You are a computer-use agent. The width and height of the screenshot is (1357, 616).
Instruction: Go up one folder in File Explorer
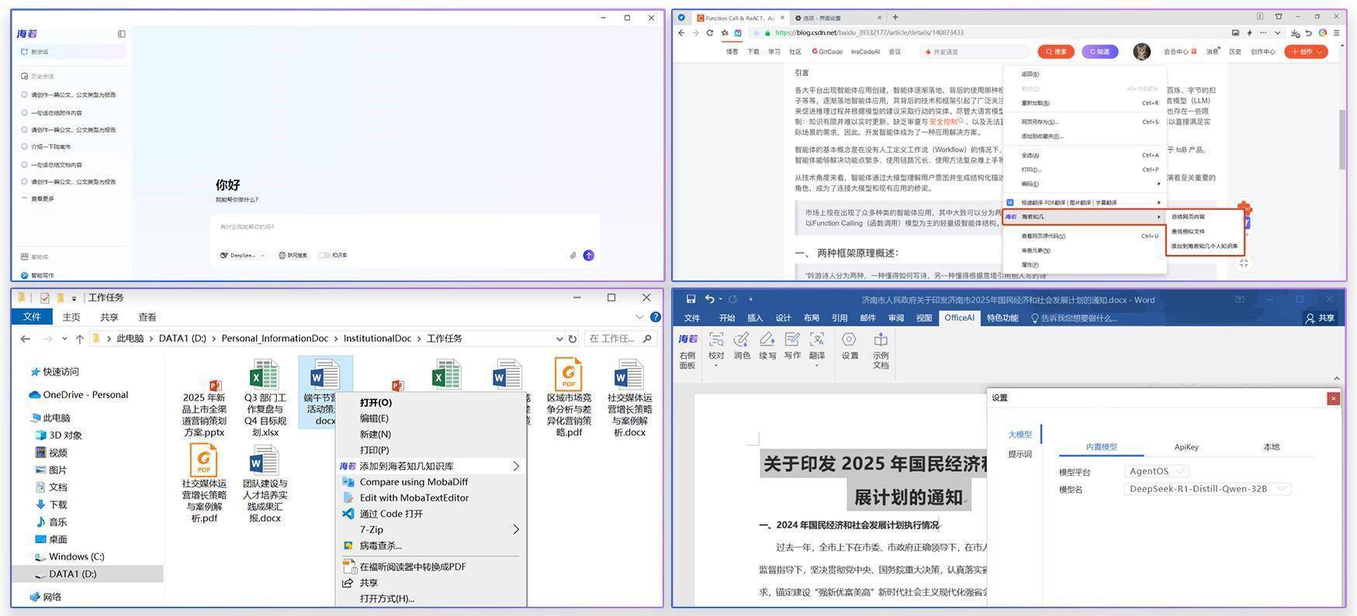pos(79,339)
